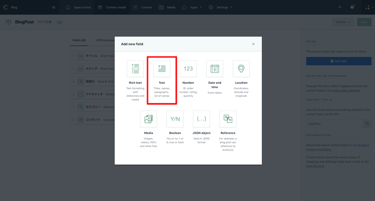Choose the Text field type icon
375x201 pixels.
coord(162,69)
